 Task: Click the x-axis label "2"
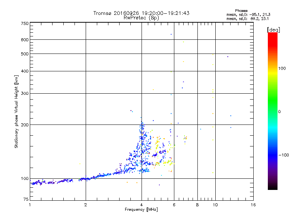(86, 205)
